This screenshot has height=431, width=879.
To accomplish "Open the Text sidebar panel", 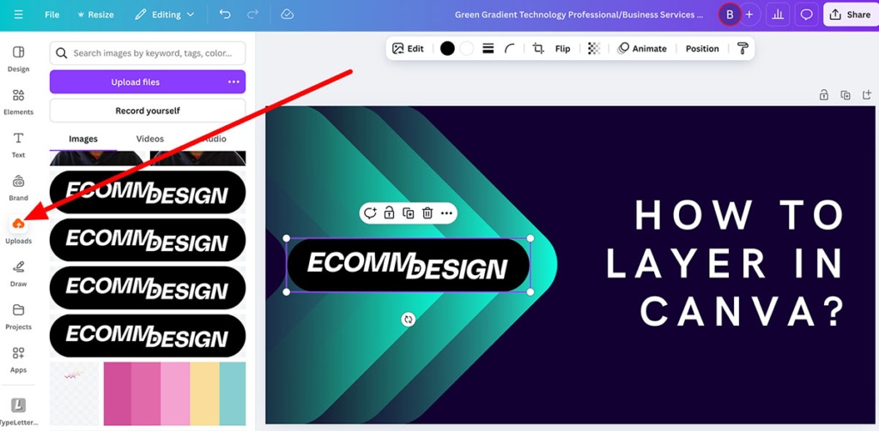I will [19, 145].
